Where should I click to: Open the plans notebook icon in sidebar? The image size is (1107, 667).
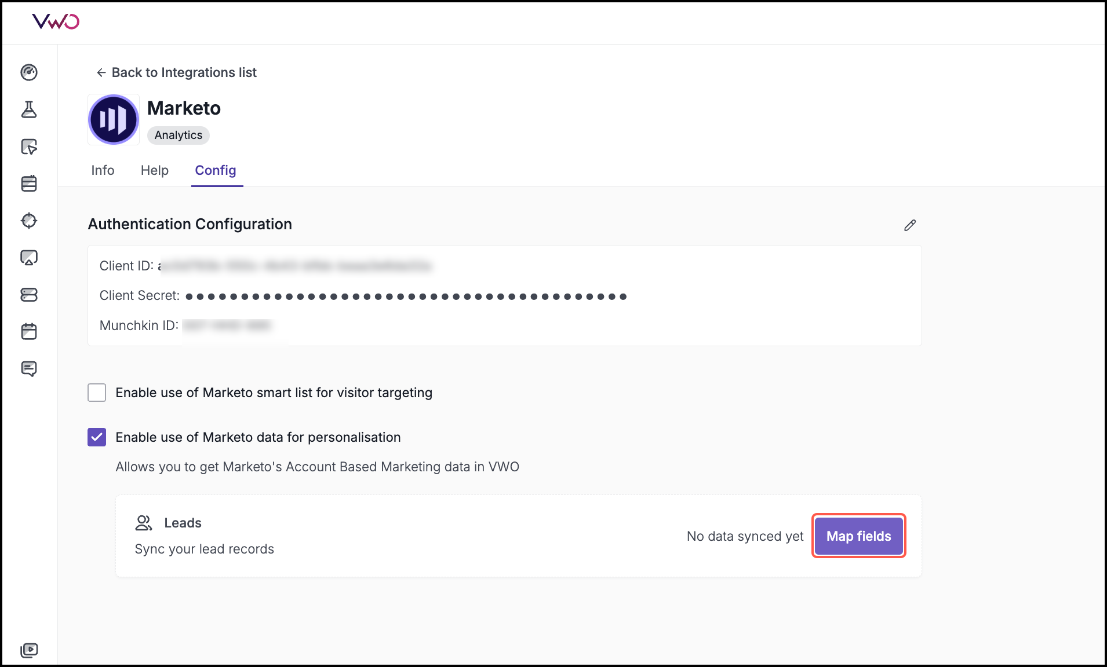[x=29, y=183]
